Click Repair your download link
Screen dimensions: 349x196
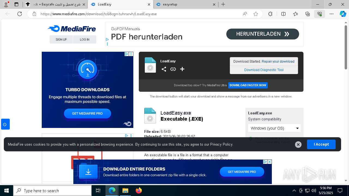(278, 62)
